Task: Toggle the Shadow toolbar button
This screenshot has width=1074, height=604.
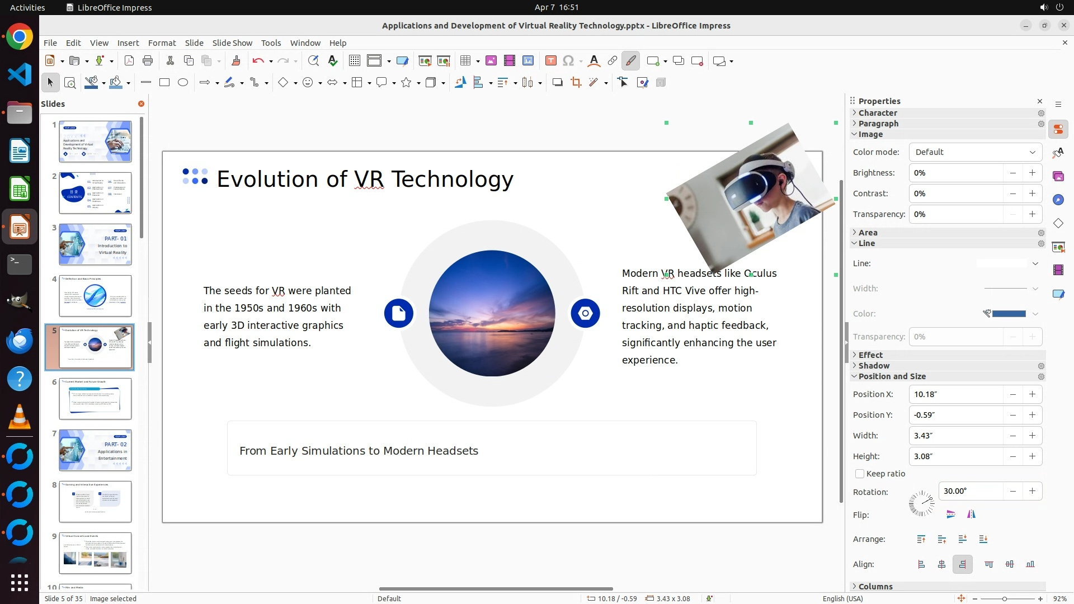Action: [557, 83]
